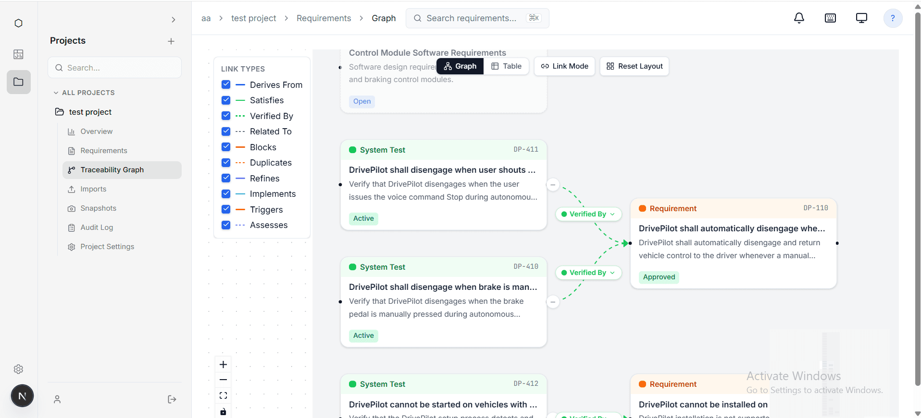This screenshot has height=418, width=921.
Task: Select the DP-410 System Test card
Action: point(443,302)
